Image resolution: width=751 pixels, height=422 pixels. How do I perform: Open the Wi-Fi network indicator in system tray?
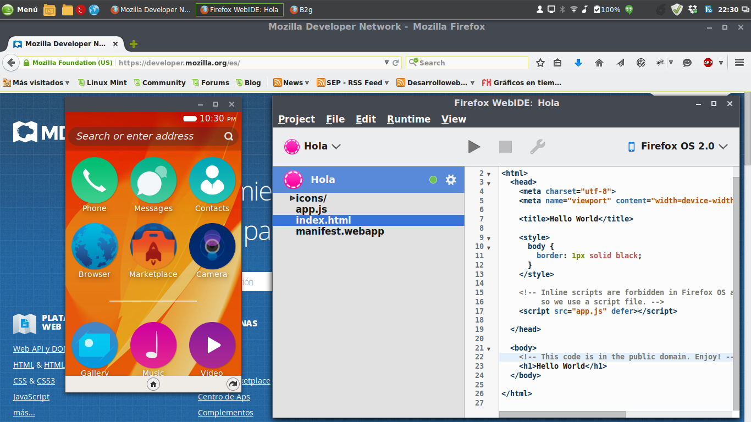click(x=573, y=9)
